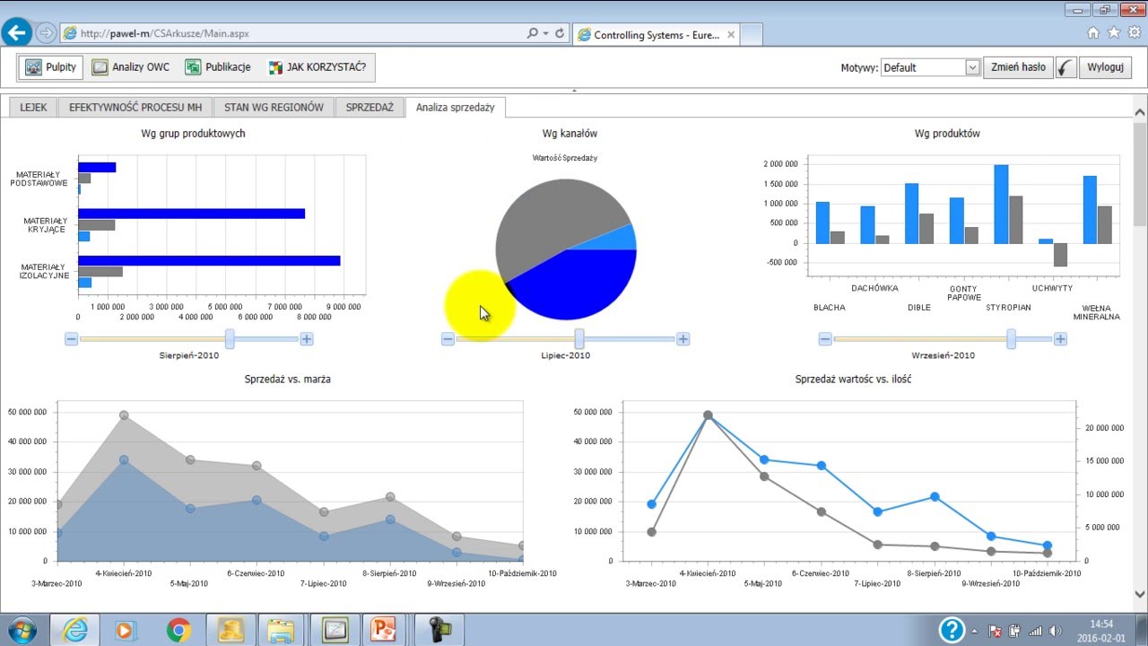Open the Motywy theme dropdown
The height and width of the screenshot is (646, 1148).
tap(930, 67)
